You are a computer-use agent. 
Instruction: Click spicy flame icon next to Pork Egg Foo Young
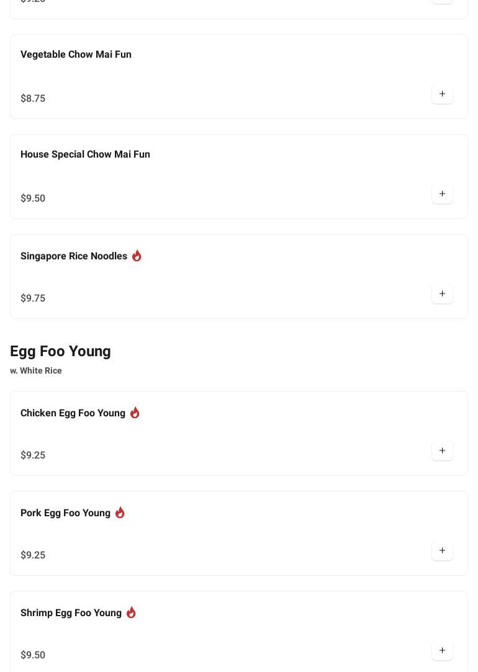120,513
